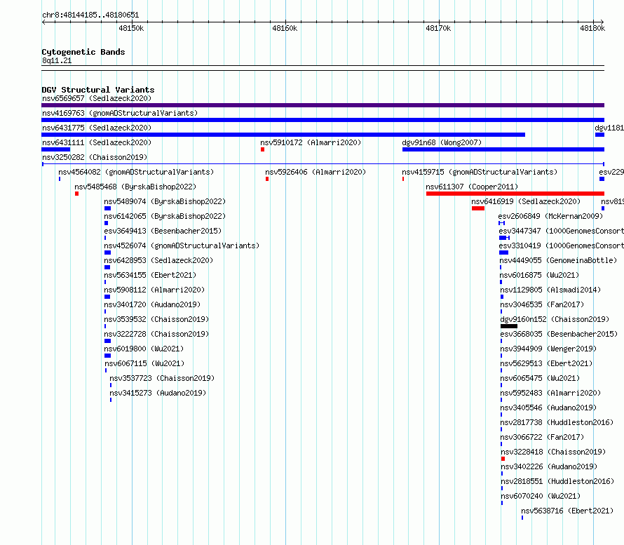Select the purple nsv6569657 variant bar

click(323, 105)
